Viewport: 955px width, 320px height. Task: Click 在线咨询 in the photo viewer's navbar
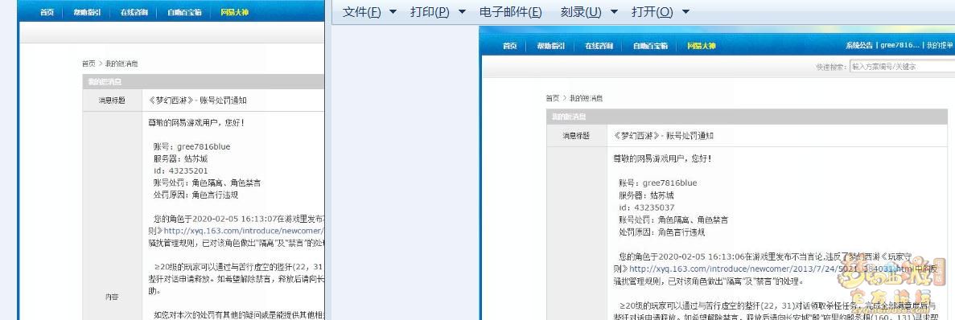[599, 46]
